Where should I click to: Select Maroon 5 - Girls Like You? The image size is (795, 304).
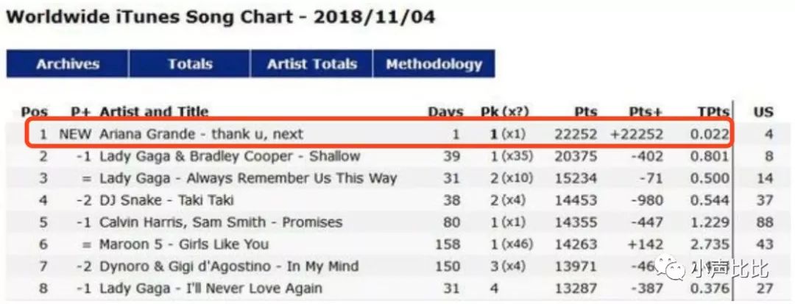click(x=183, y=244)
